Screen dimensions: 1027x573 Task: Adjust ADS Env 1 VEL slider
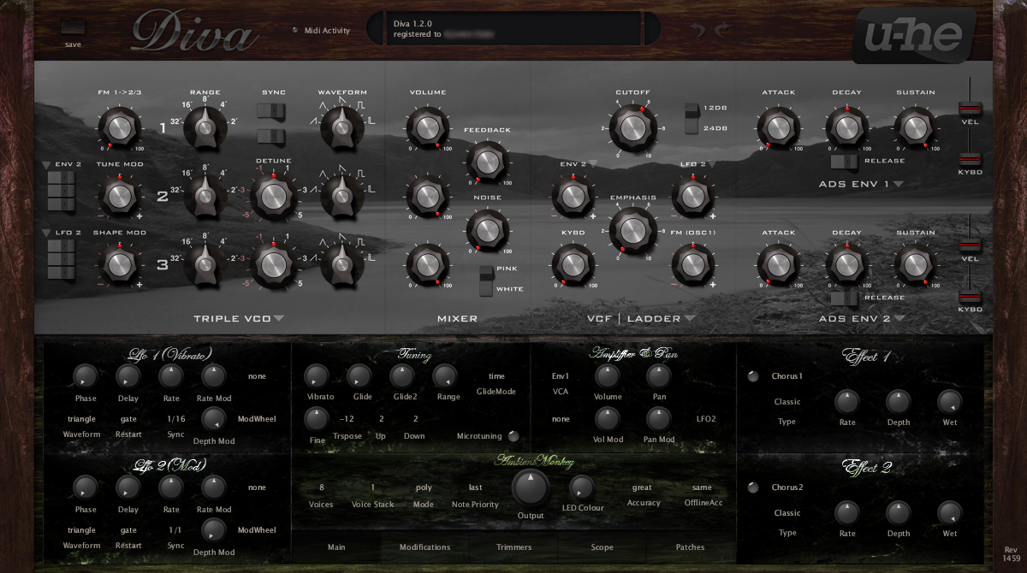pos(970,109)
